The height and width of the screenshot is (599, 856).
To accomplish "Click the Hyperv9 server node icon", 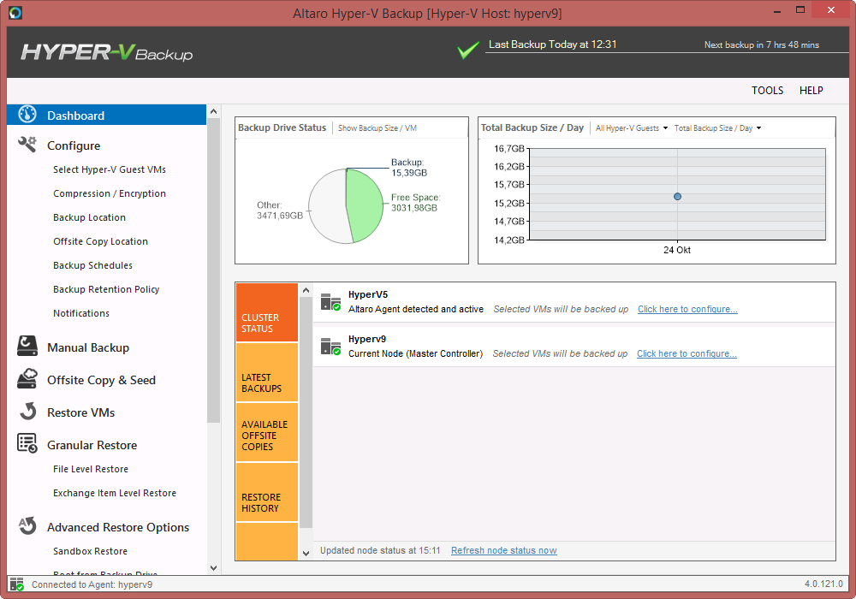I will coord(330,347).
